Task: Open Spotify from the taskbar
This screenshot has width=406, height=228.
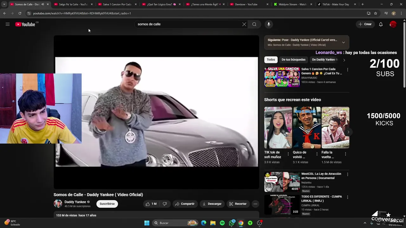Action: (222, 223)
